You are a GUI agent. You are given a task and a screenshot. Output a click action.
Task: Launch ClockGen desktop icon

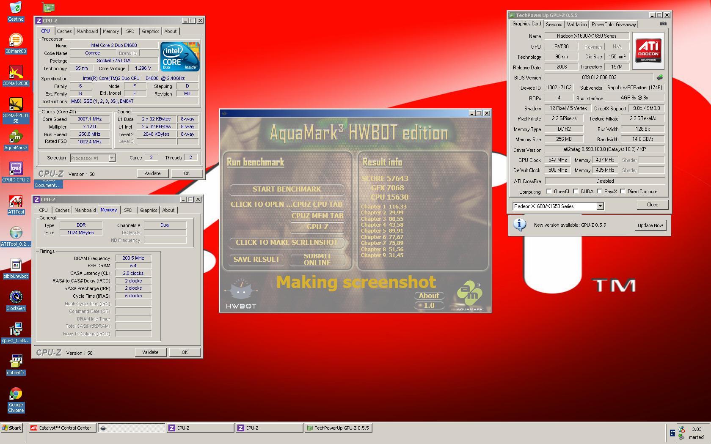coord(16,301)
